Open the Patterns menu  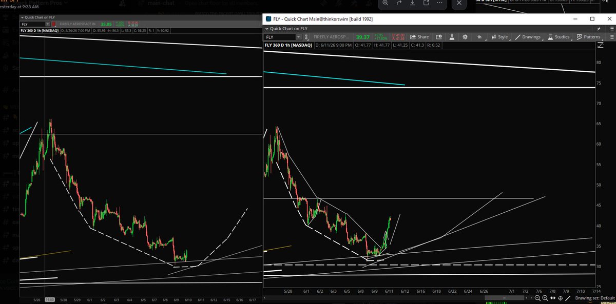[x=588, y=36]
